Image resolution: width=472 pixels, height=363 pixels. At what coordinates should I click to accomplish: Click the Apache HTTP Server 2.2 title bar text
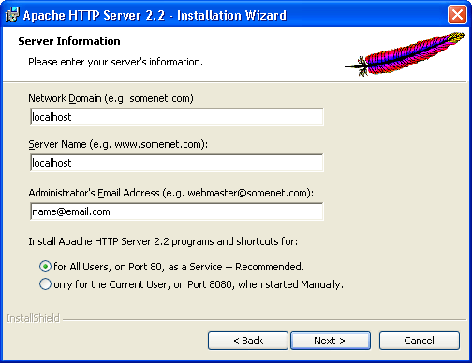coord(155,15)
